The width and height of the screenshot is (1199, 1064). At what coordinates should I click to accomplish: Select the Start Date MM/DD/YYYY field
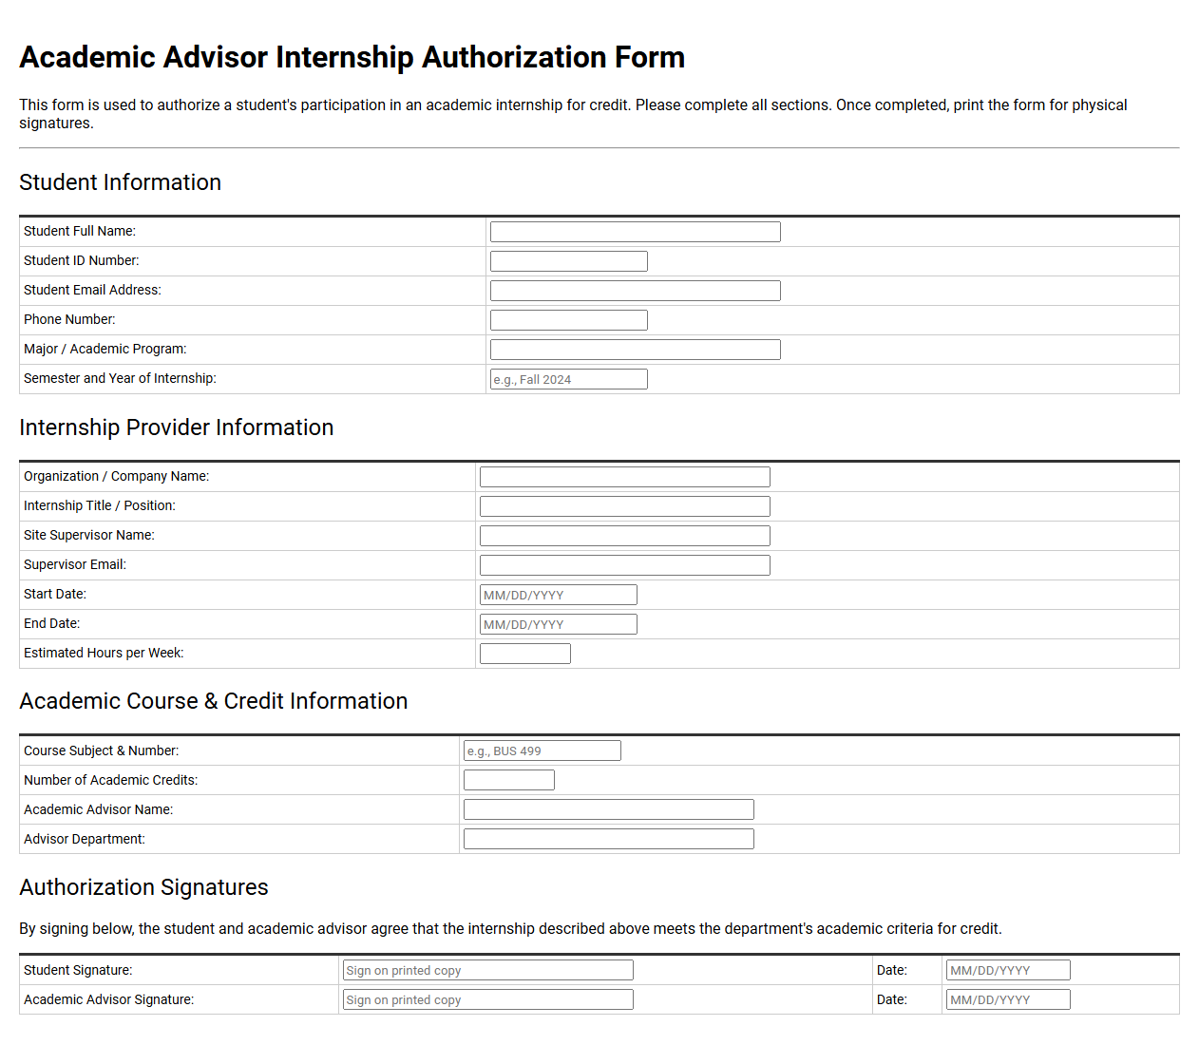(x=559, y=595)
